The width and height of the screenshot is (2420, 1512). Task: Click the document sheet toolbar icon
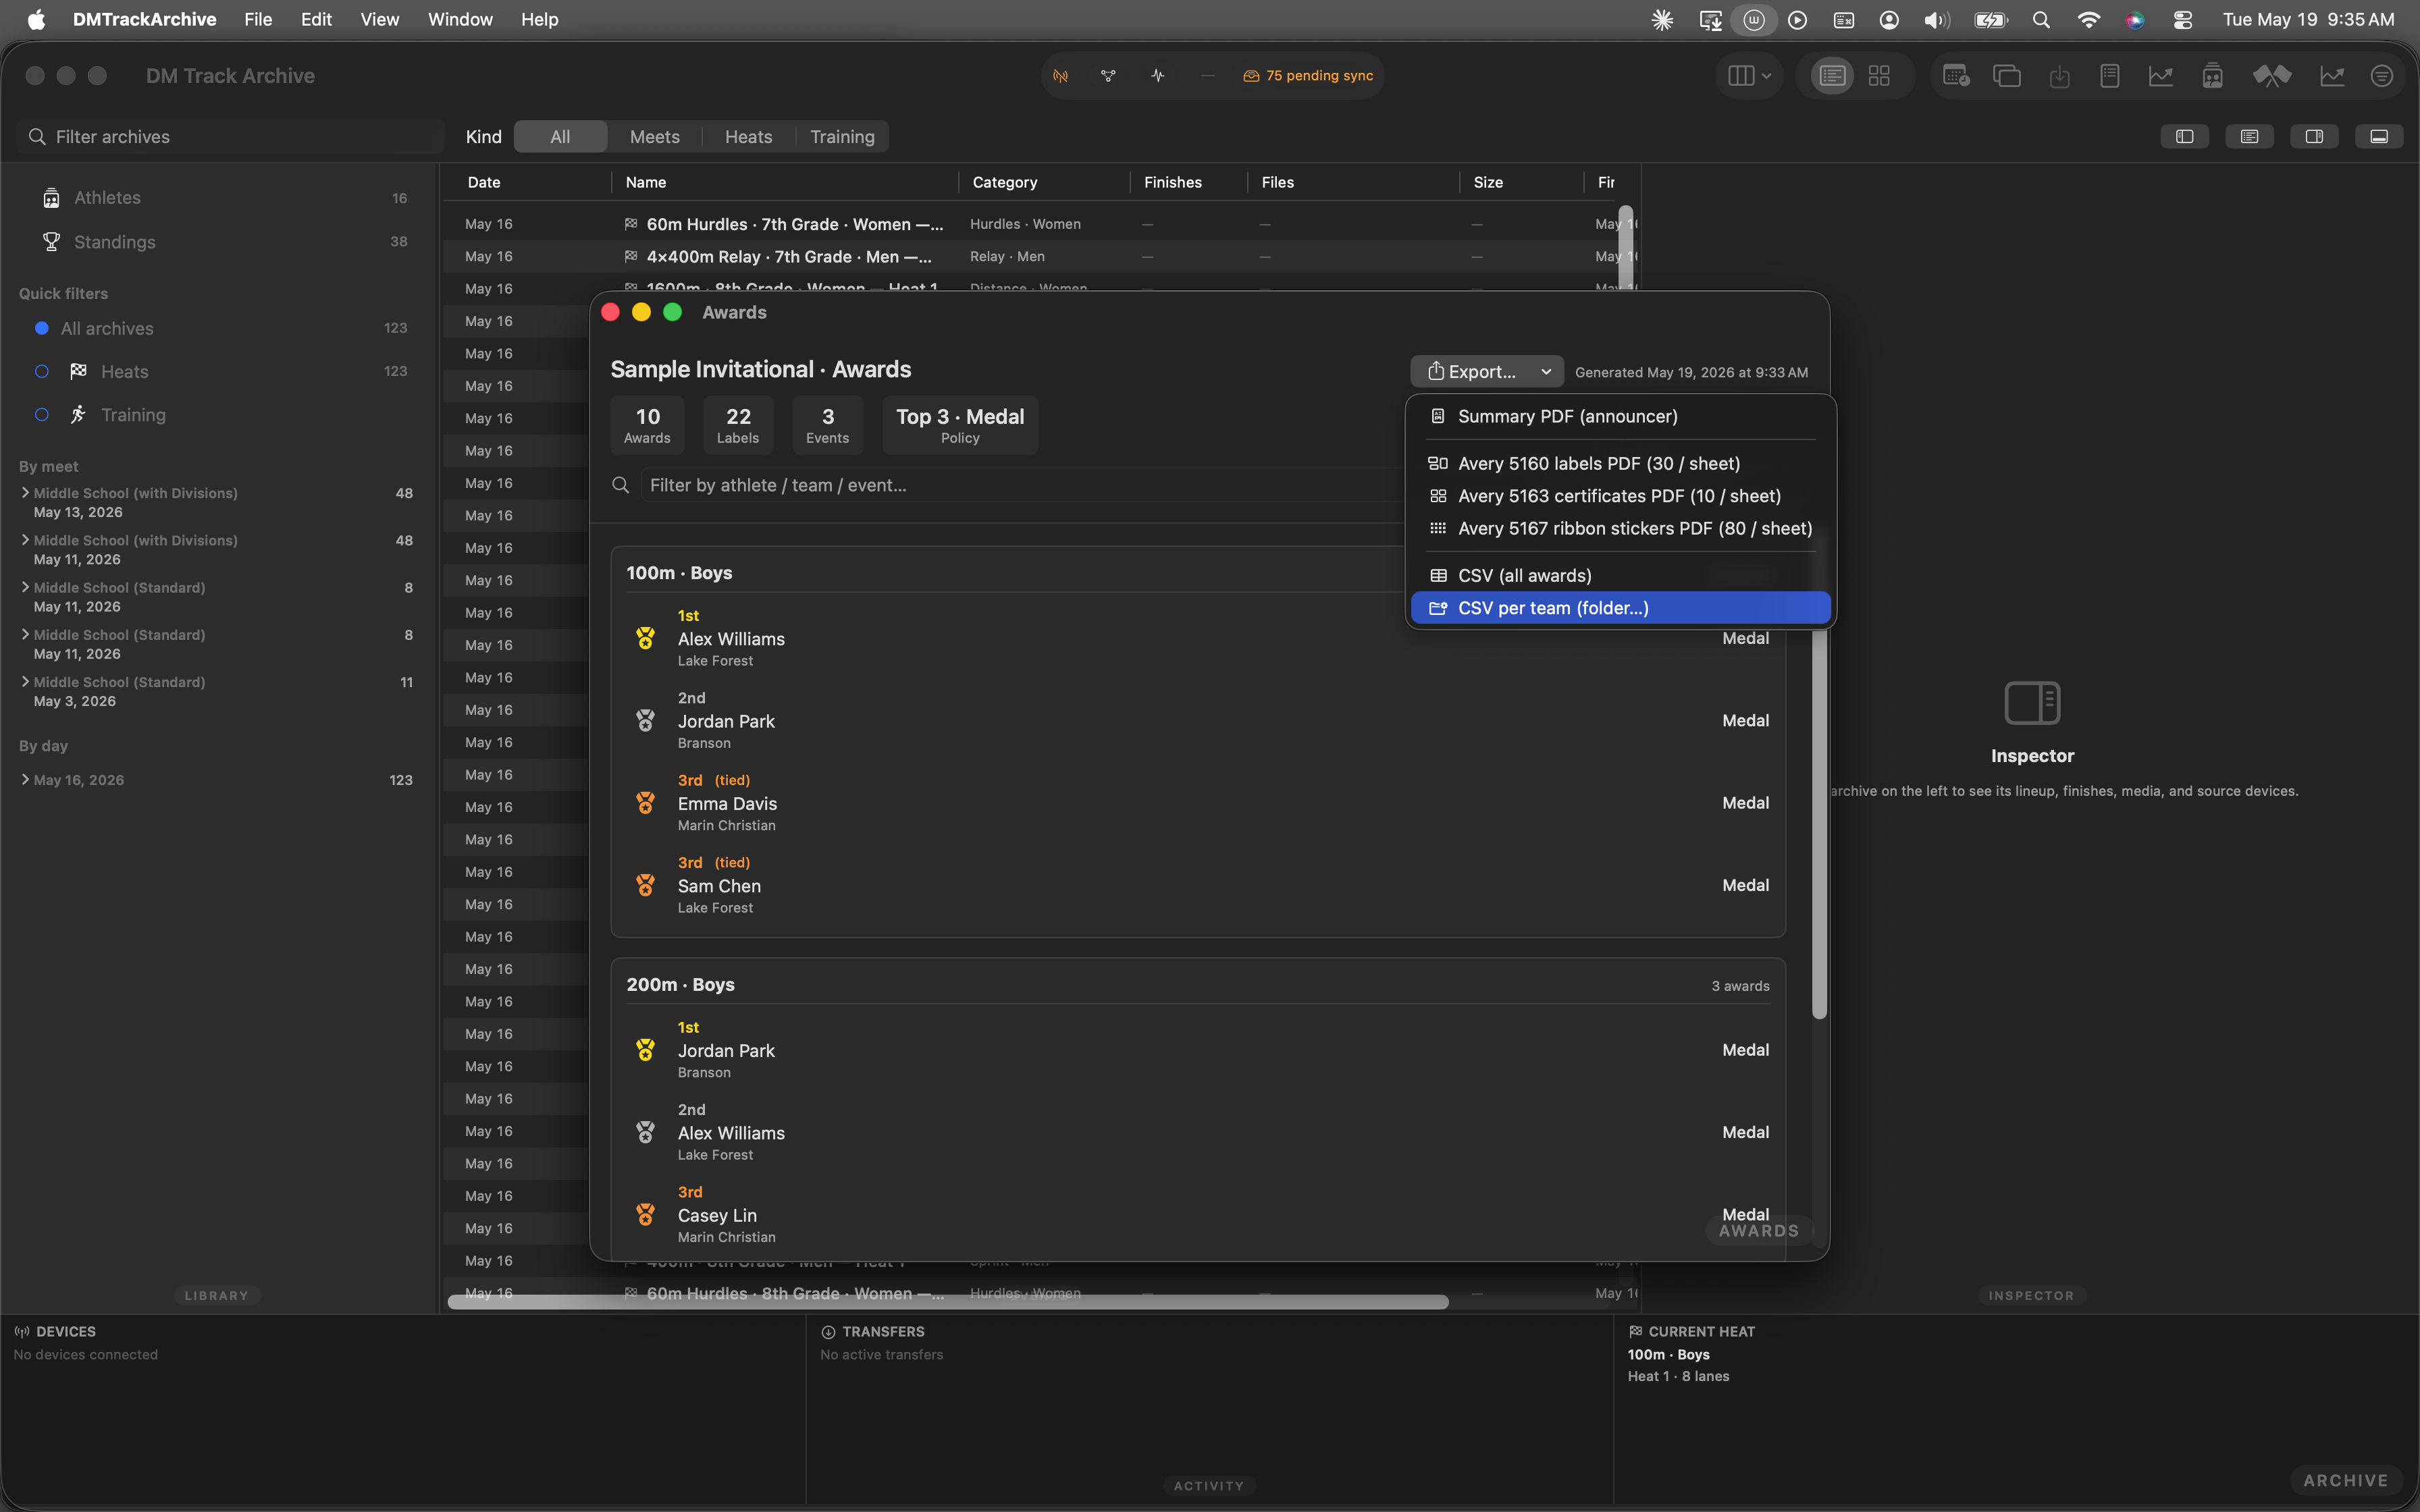(x=2110, y=76)
